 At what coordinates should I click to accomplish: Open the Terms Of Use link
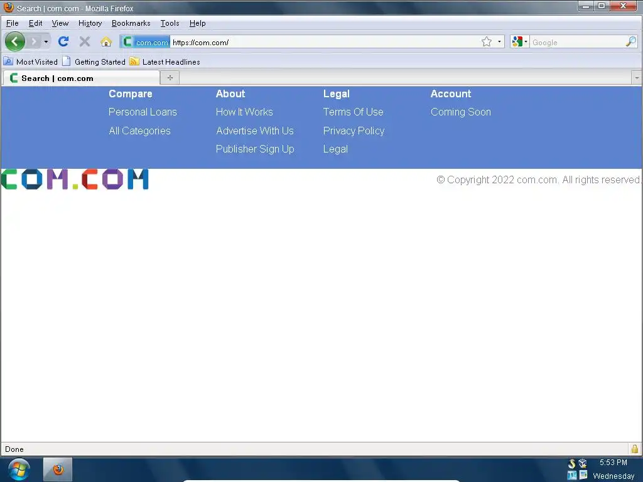tap(353, 112)
